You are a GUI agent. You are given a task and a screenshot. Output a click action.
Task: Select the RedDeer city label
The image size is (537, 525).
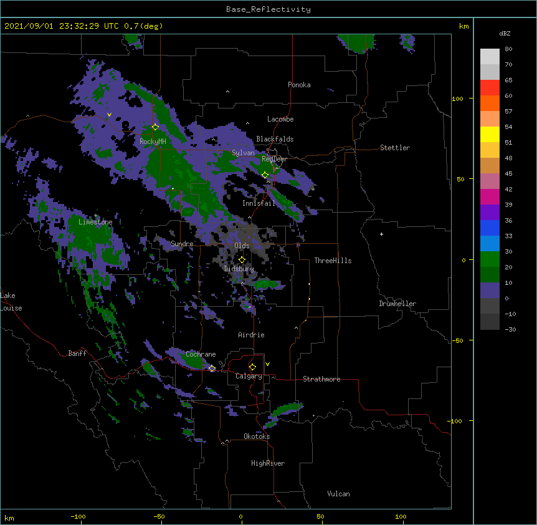point(274,159)
